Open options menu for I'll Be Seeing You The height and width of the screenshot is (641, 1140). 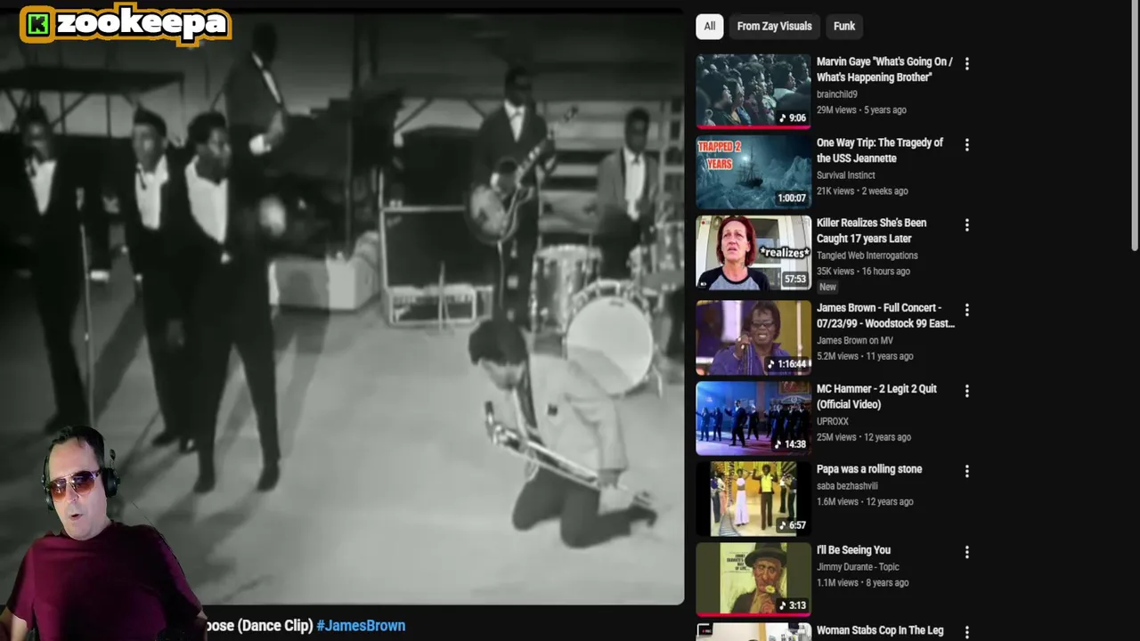click(x=966, y=552)
